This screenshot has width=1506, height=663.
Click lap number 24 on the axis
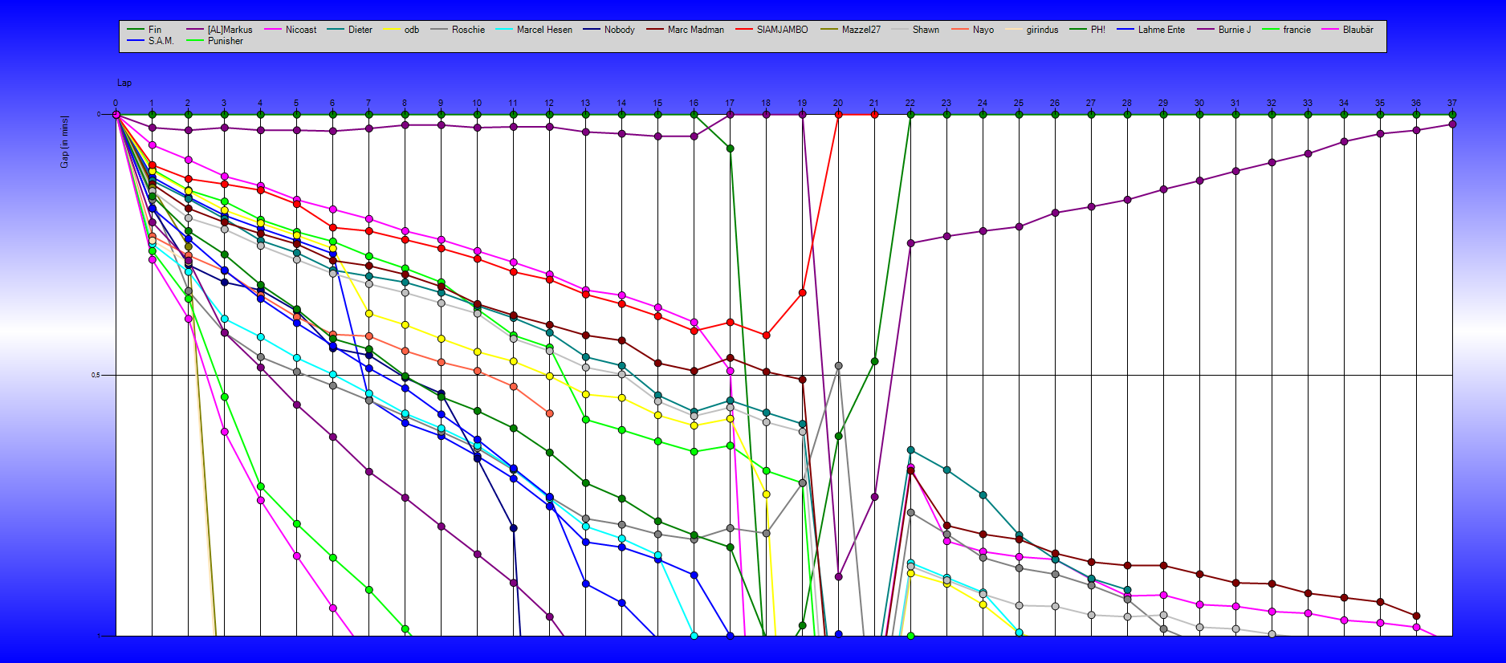click(983, 103)
